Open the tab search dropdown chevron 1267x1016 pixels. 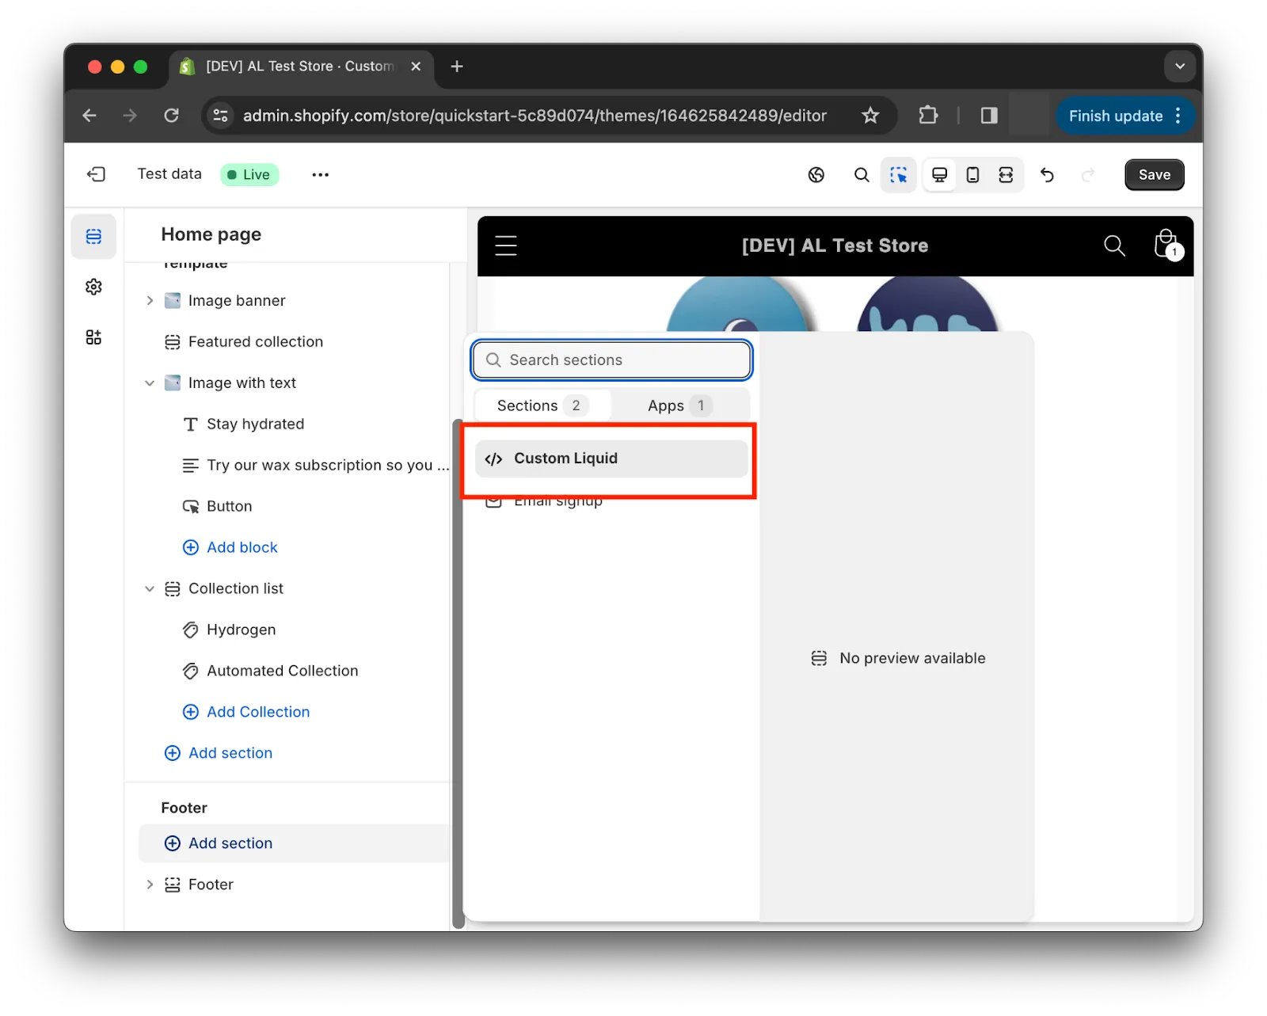point(1180,67)
